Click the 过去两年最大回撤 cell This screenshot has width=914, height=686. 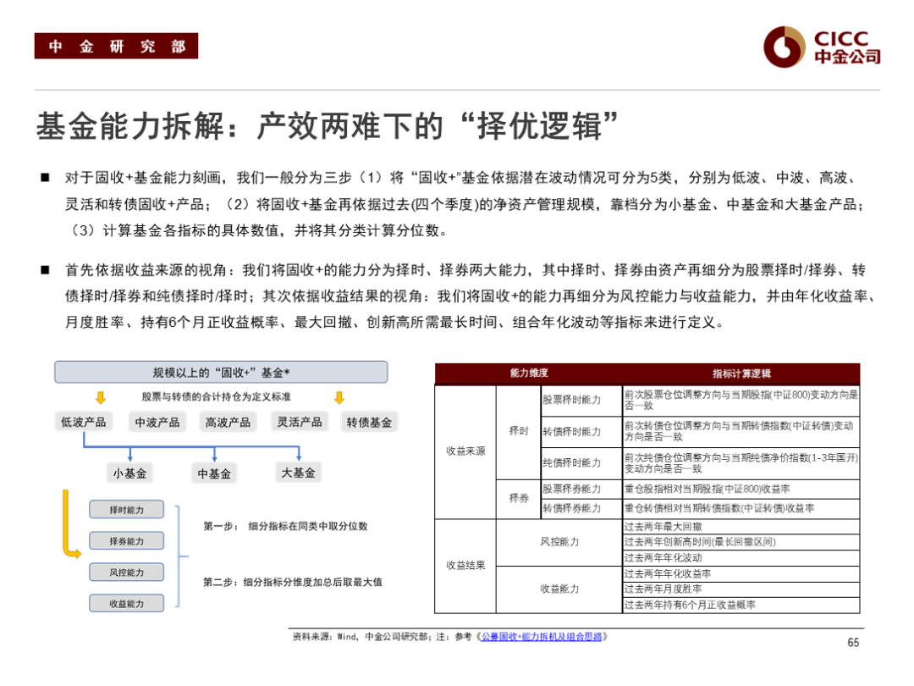pyautogui.click(x=741, y=526)
